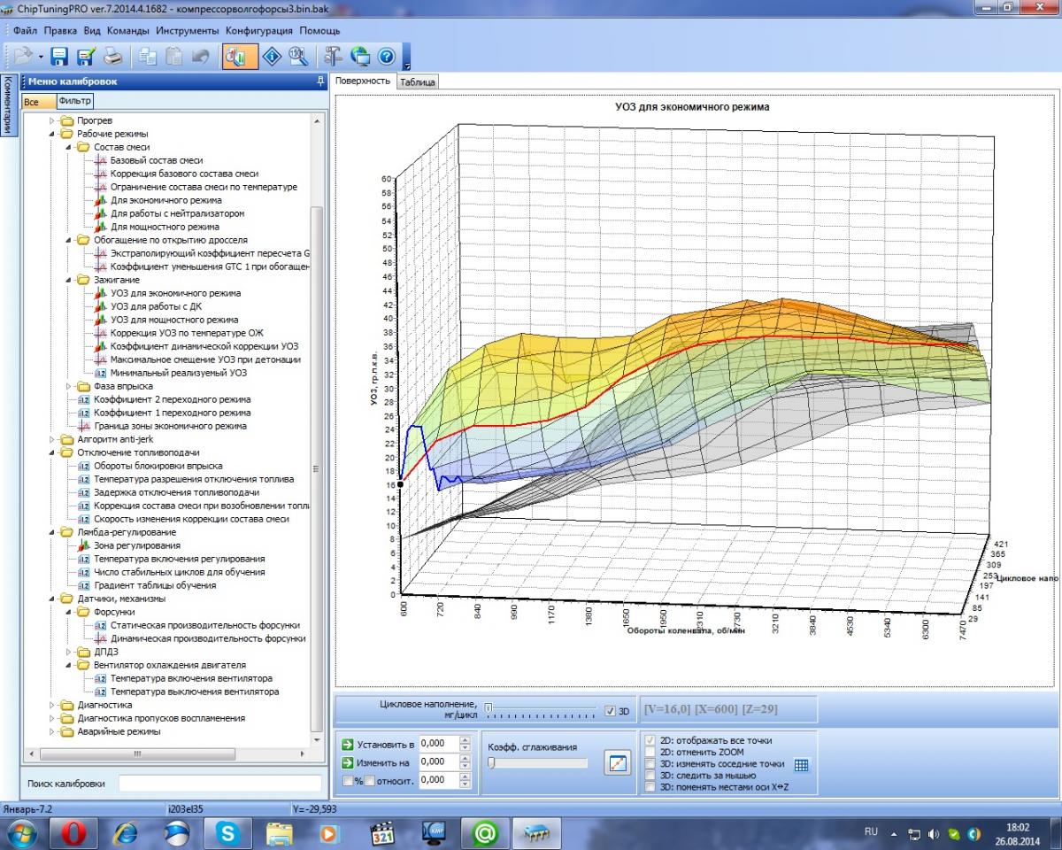
Task: Enable '3D: следить за мышью' checkbox
Action: [651, 775]
